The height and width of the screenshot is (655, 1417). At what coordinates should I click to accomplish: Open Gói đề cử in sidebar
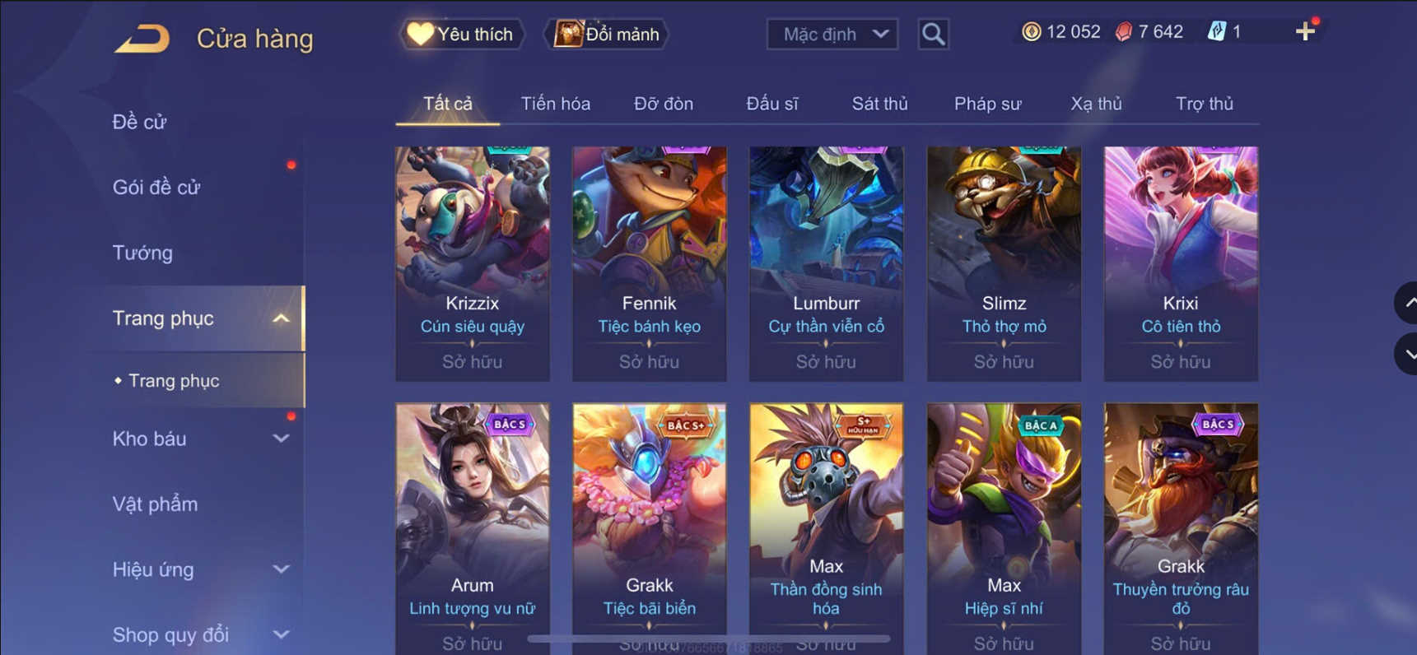pyautogui.click(x=156, y=188)
